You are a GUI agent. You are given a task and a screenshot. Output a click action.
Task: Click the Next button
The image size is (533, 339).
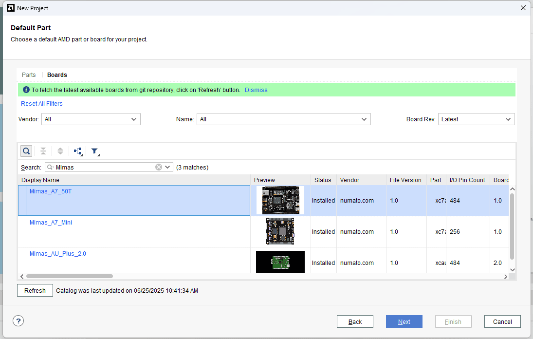[404, 321]
